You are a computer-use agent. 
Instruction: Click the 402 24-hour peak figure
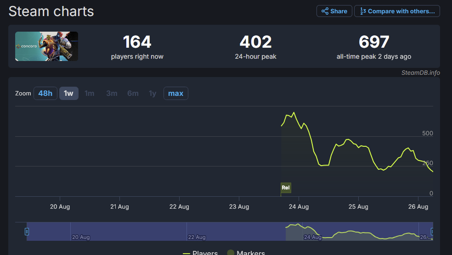255,43
